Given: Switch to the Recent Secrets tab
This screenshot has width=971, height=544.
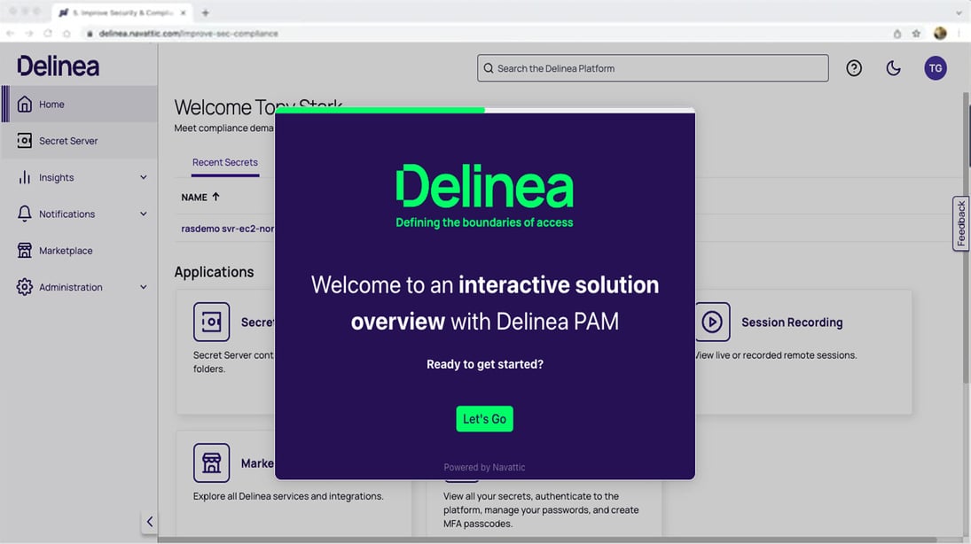Looking at the screenshot, I should [224, 162].
